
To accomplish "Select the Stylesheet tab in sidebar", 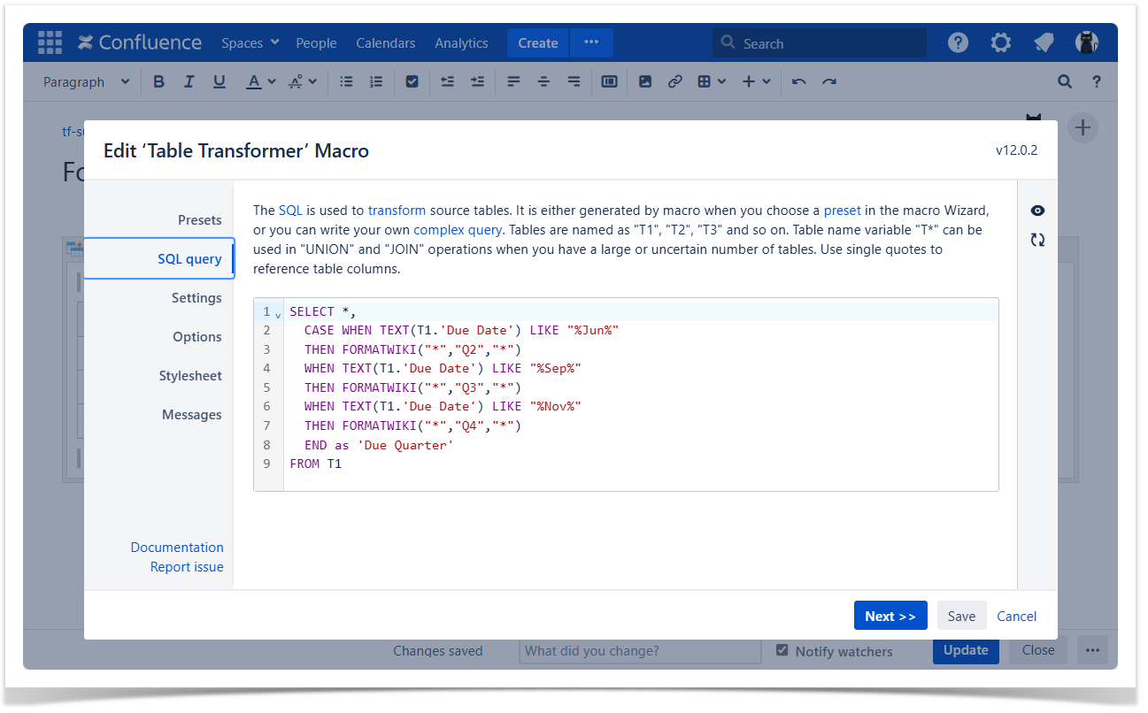I will click(x=190, y=376).
